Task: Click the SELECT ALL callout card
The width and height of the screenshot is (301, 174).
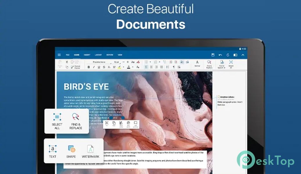Action: point(57,121)
